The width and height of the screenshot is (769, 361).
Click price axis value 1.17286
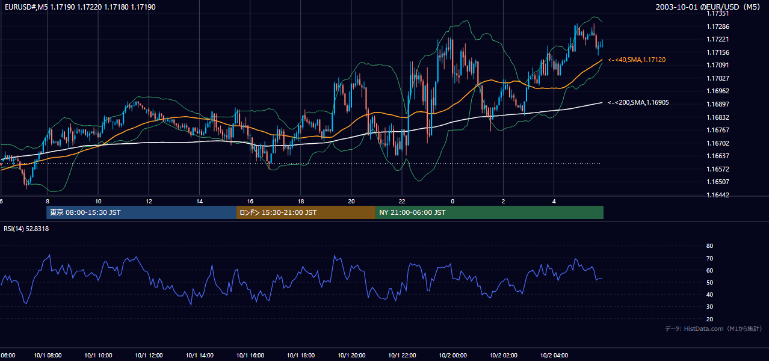pyautogui.click(x=718, y=26)
